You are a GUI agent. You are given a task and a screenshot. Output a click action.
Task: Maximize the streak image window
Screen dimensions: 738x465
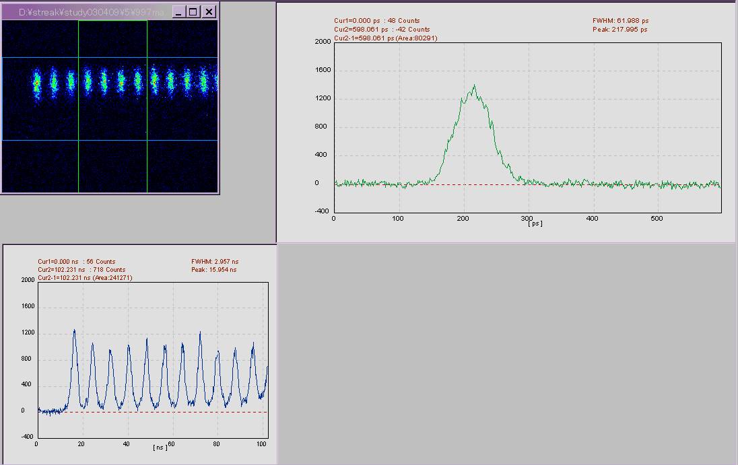click(193, 12)
